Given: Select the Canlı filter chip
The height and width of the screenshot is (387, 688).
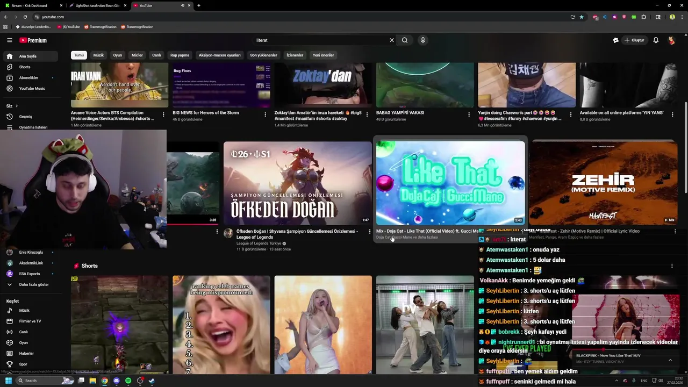Looking at the screenshot, I should tap(156, 55).
